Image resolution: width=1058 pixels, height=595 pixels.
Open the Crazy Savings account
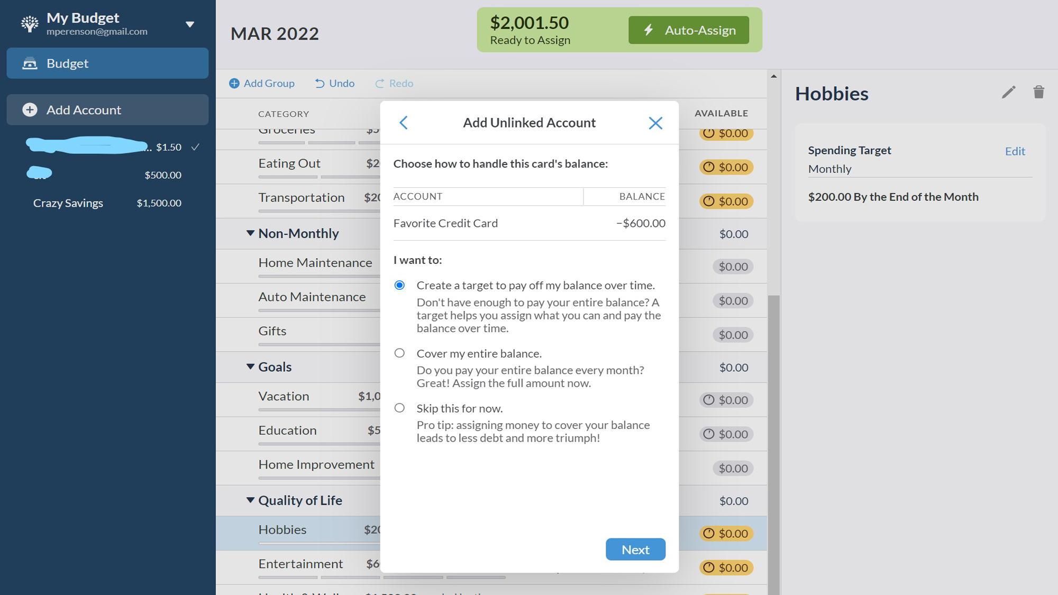[x=68, y=203]
